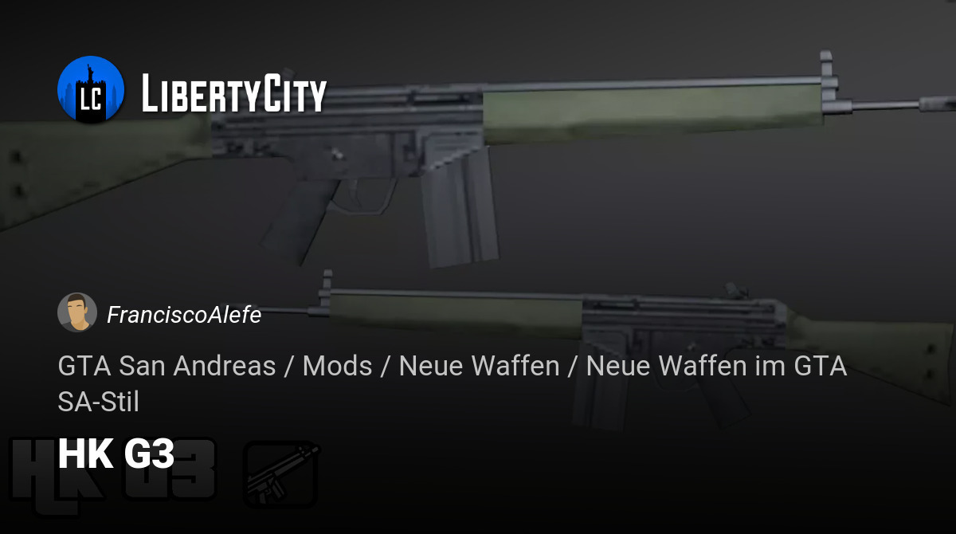This screenshot has width=956, height=534.
Task: Open the FranciscoAlefe author name link
Action: pos(184,315)
